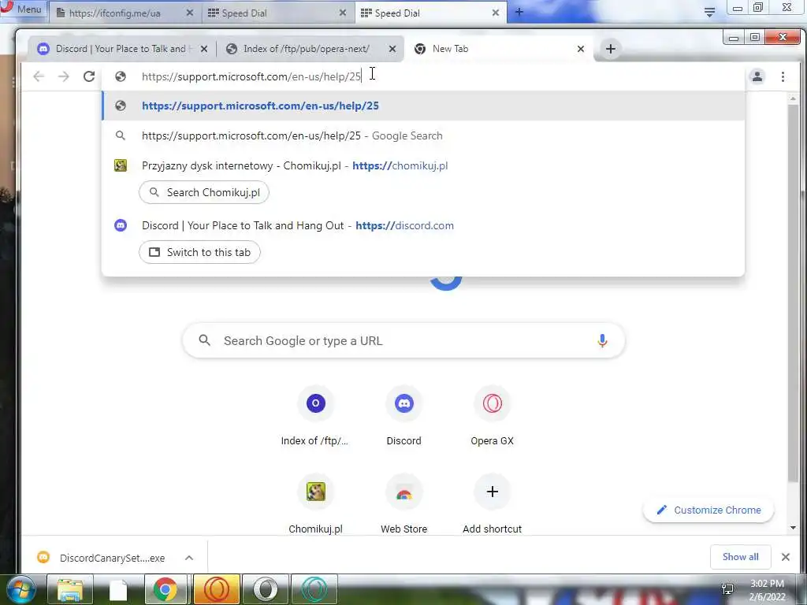807x605 pixels.
Task: Open blank document taskbar icon
Action: pos(118,589)
